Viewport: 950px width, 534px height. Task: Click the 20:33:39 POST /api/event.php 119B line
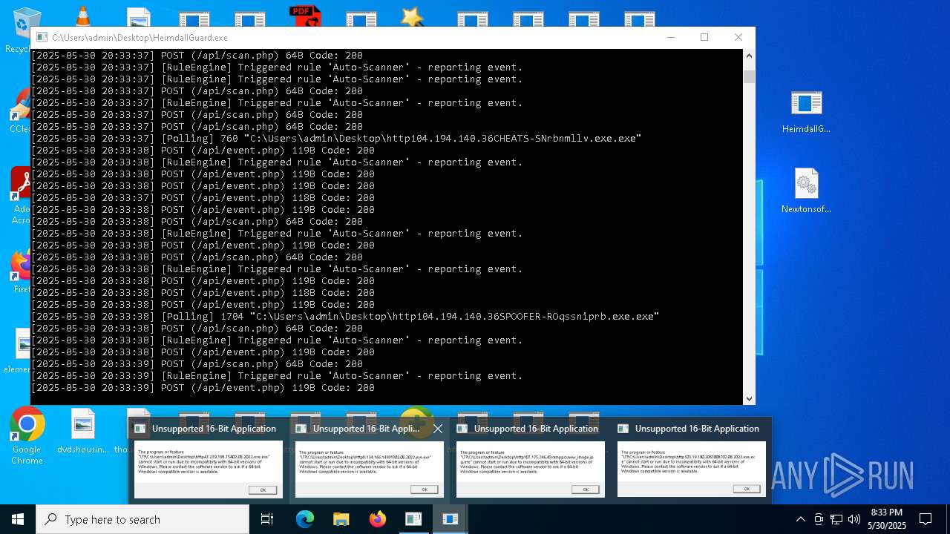click(203, 388)
